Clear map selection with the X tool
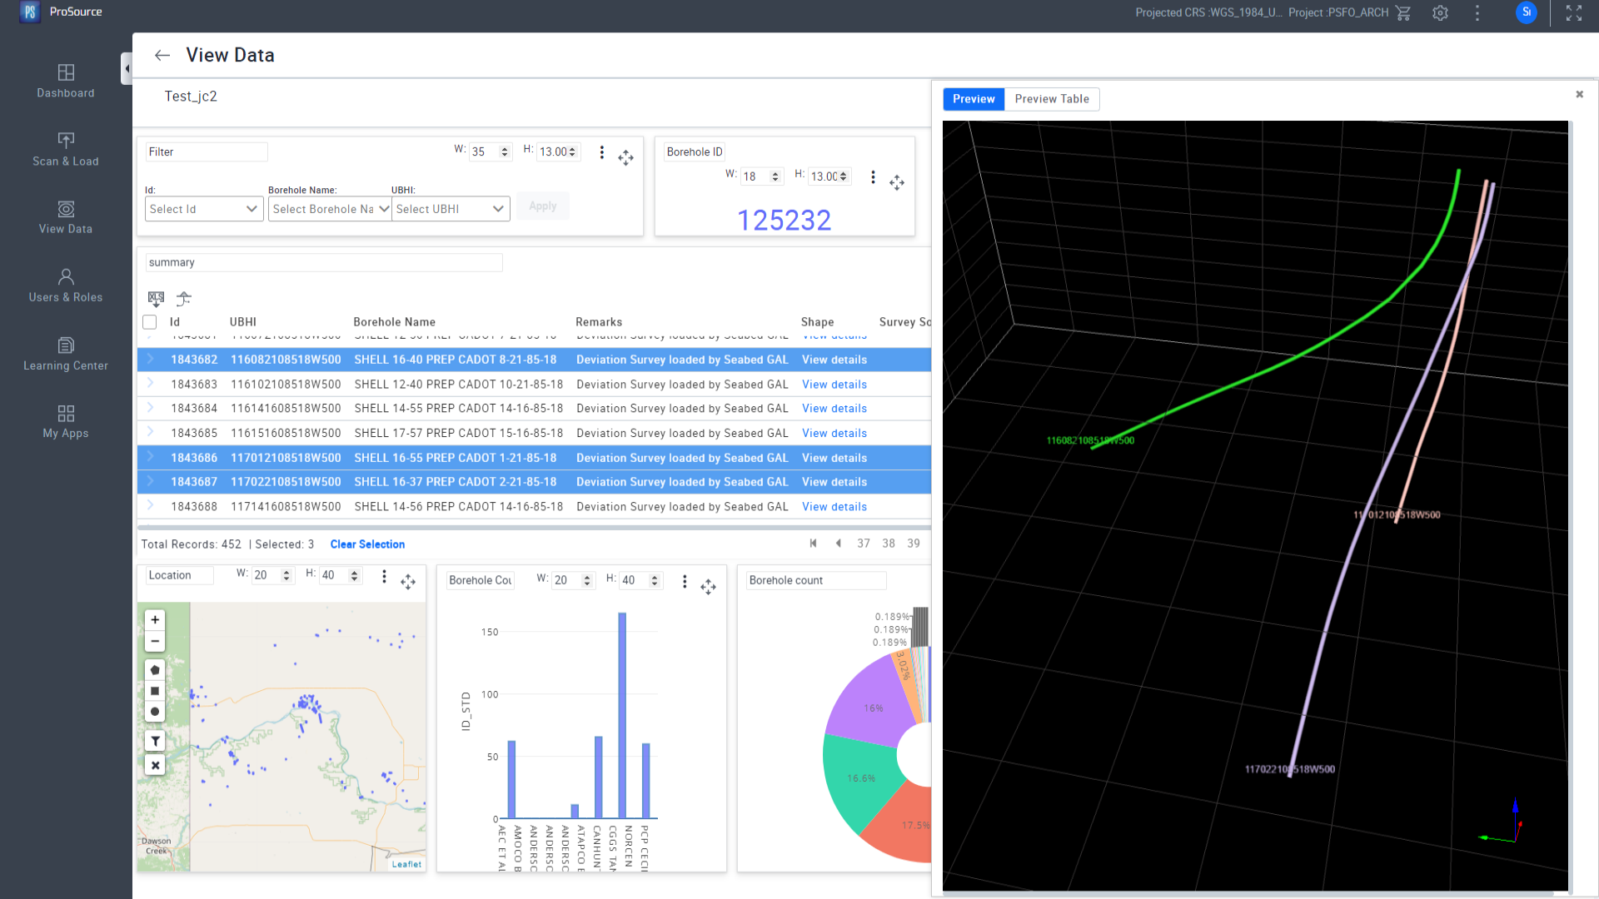 155,764
